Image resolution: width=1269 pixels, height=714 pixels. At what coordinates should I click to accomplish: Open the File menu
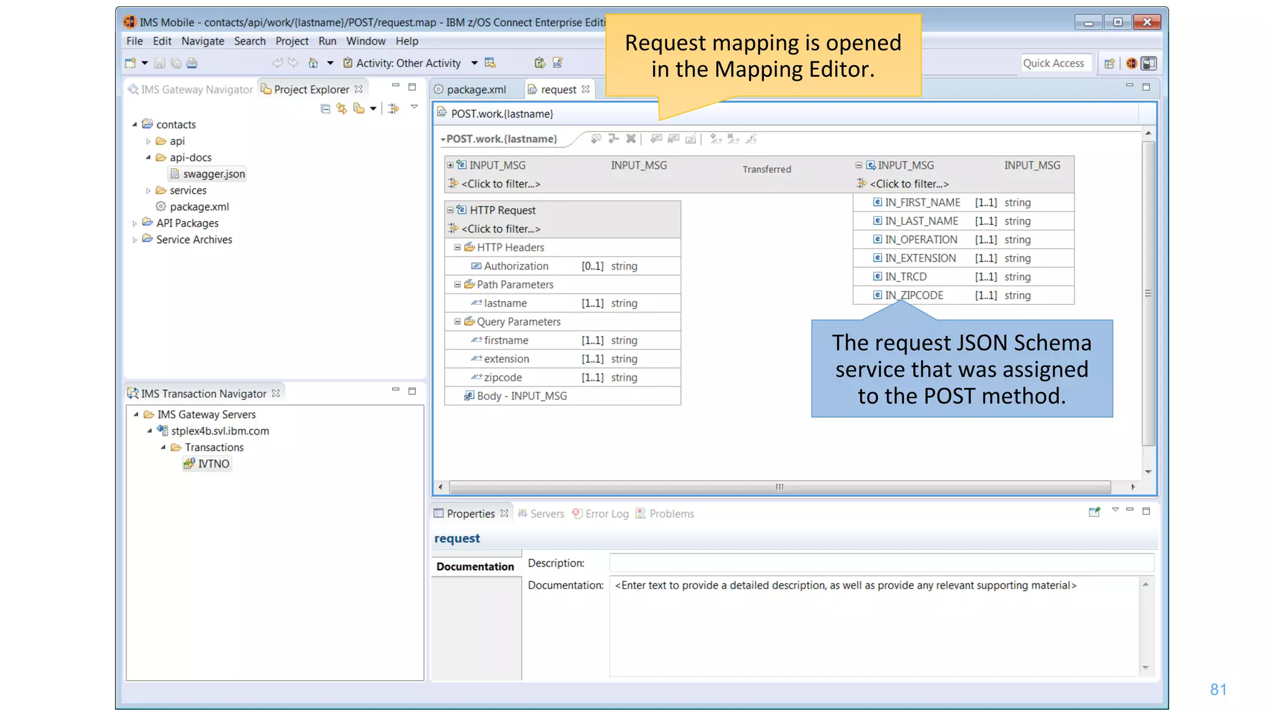coord(134,41)
